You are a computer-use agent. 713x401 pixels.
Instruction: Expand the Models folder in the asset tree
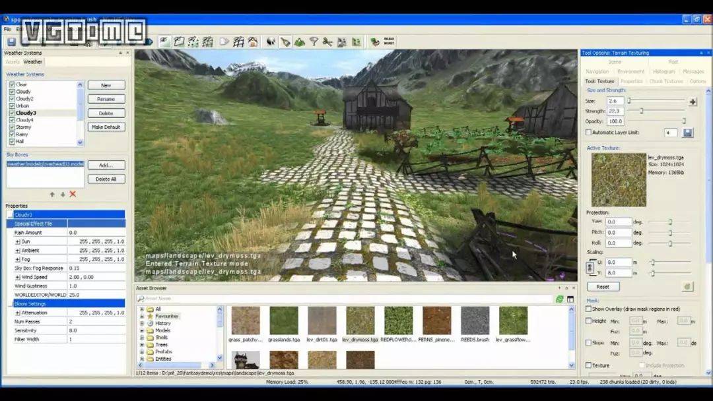[x=141, y=330]
